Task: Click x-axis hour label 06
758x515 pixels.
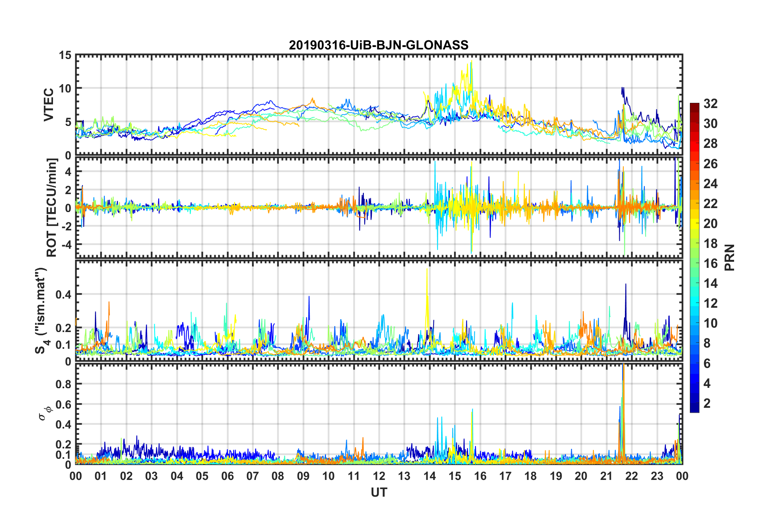Action: (228, 476)
